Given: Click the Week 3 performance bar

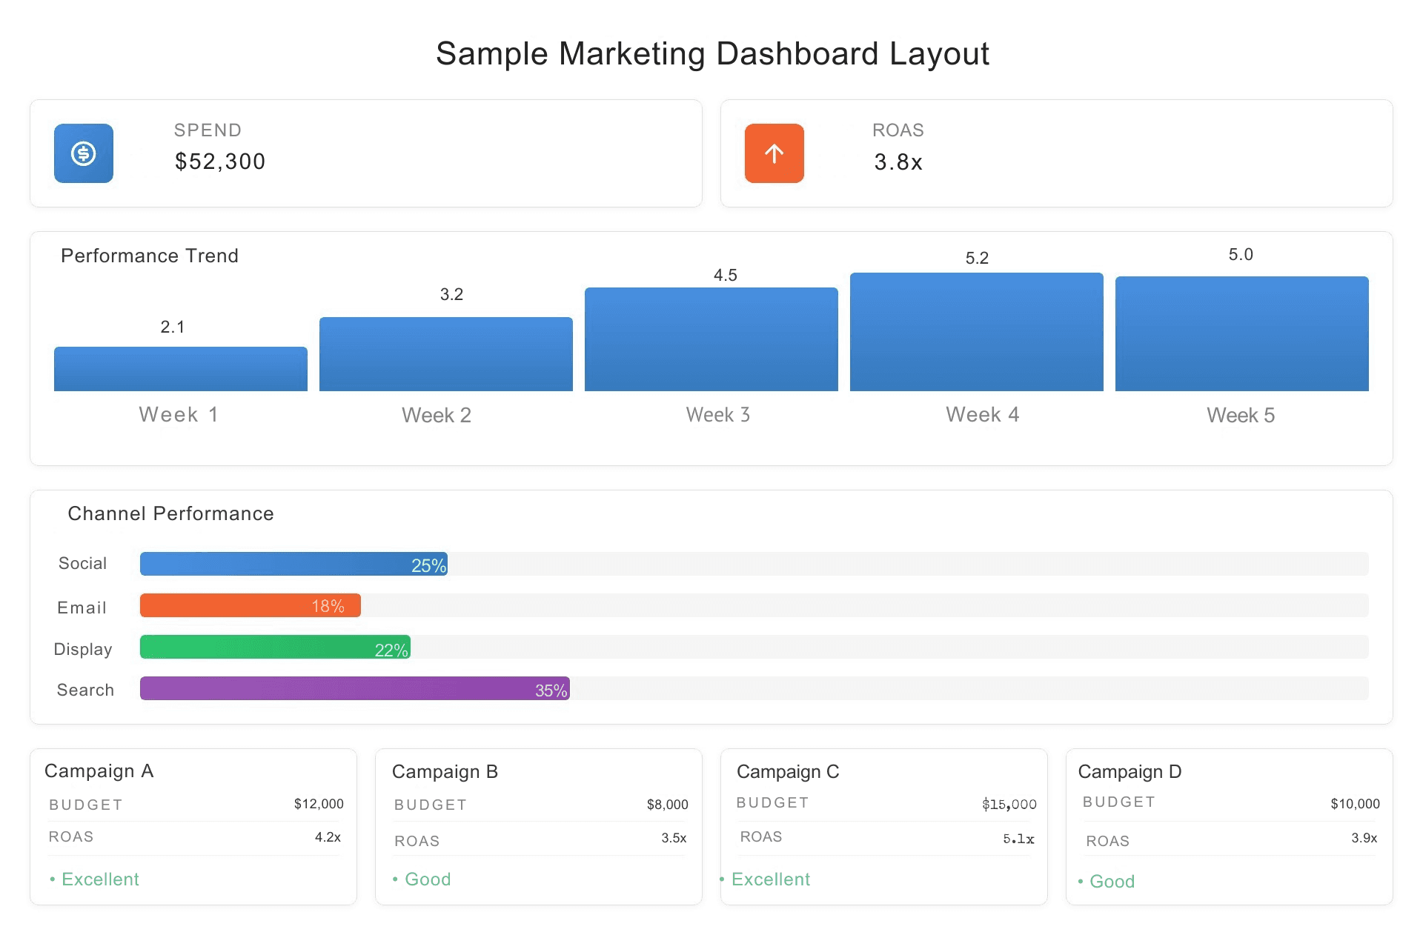Looking at the screenshot, I should pyautogui.click(x=711, y=339).
